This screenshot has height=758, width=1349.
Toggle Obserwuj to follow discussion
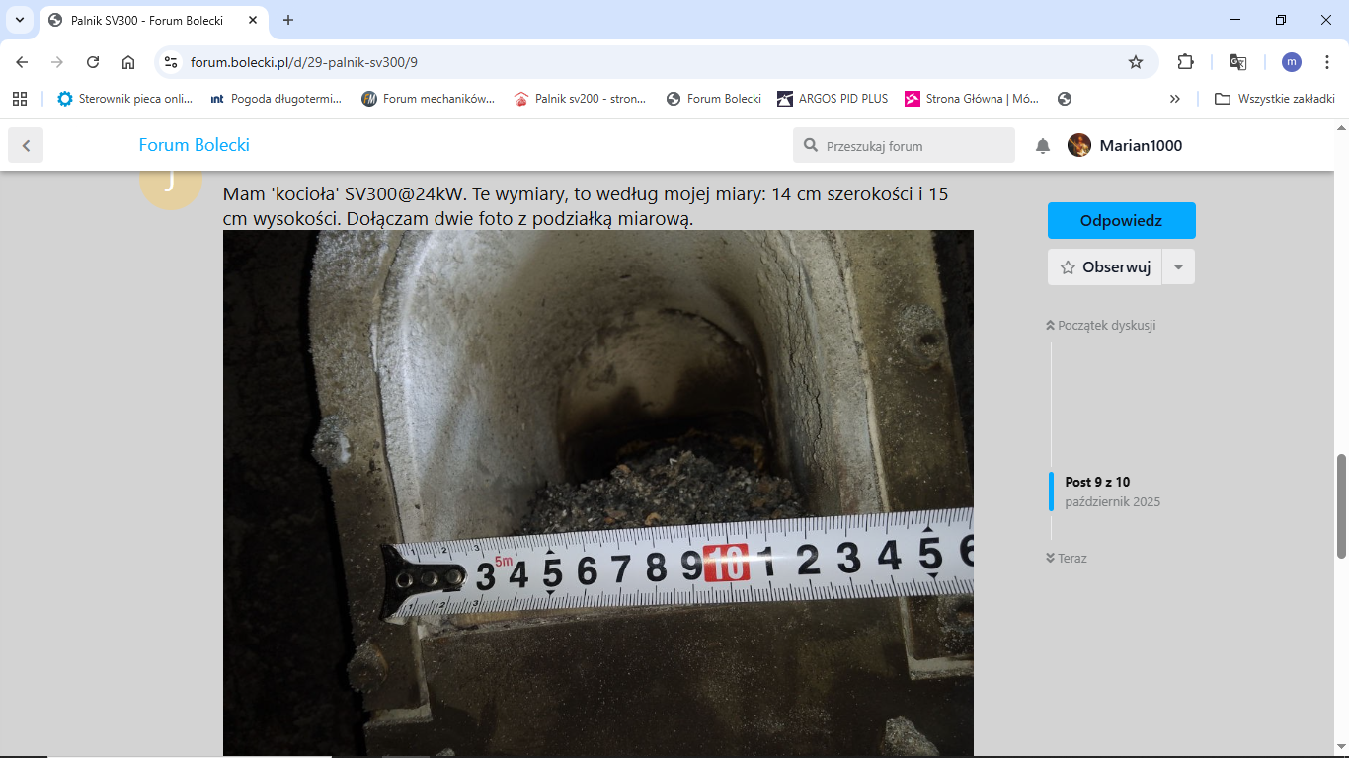click(x=1105, y=267)
